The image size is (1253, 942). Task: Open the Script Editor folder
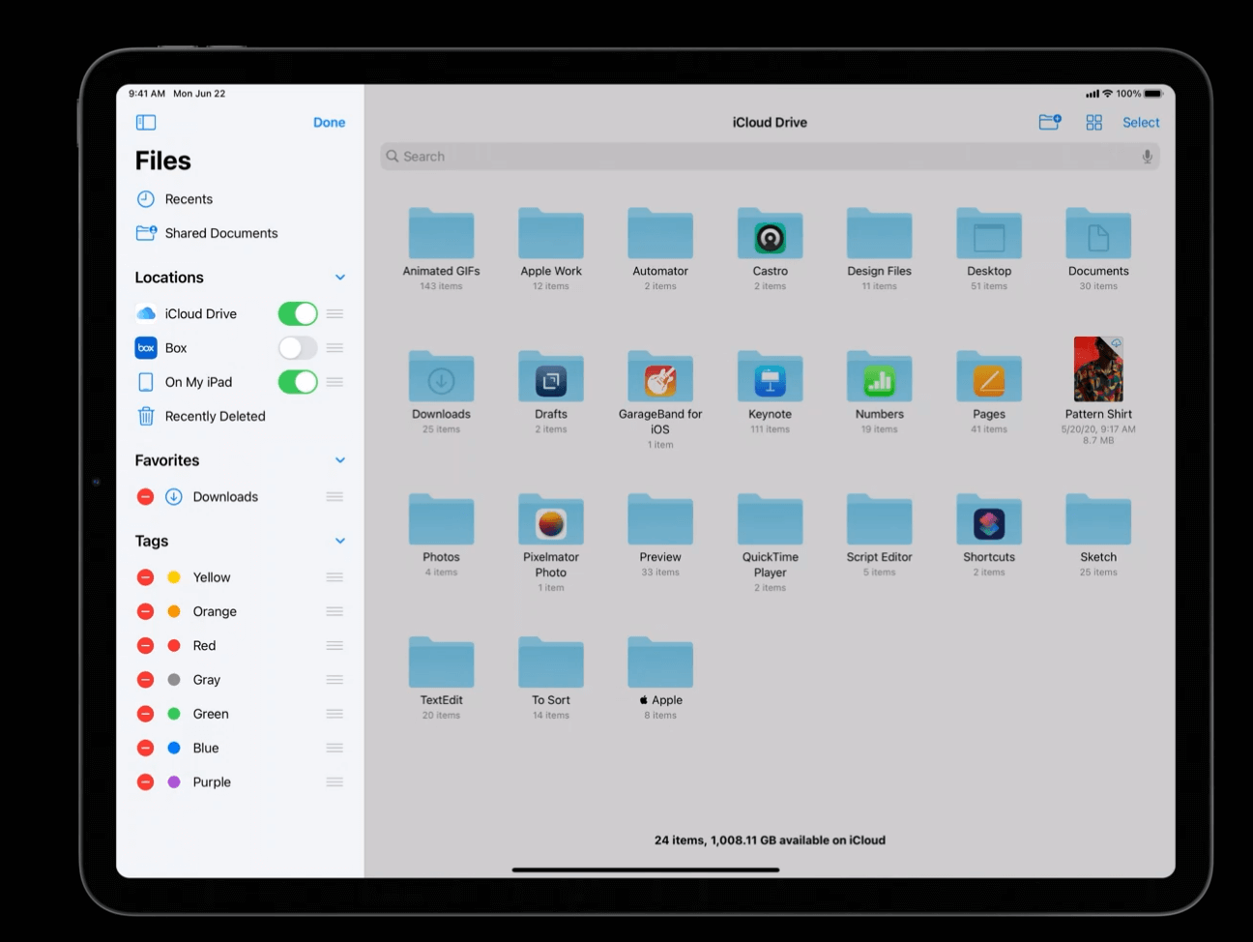(880, 519)
